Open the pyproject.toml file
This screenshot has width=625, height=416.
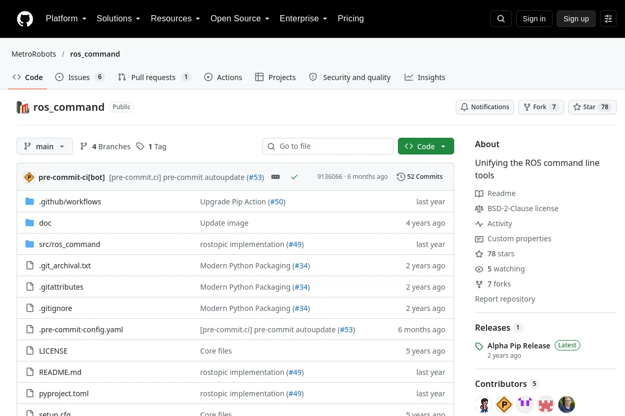(64, 394)
